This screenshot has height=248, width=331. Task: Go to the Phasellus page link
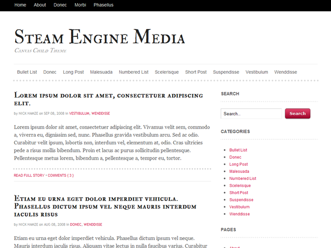tap(103, 5)
